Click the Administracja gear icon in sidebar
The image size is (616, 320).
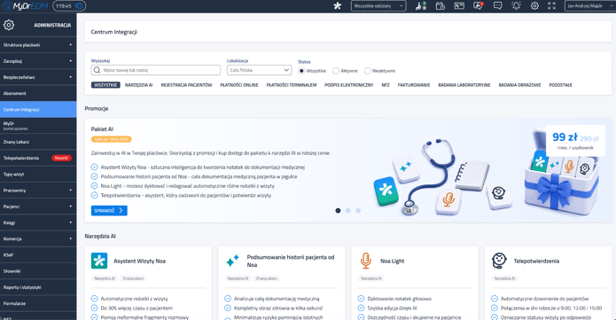click(x=9, y=25)
